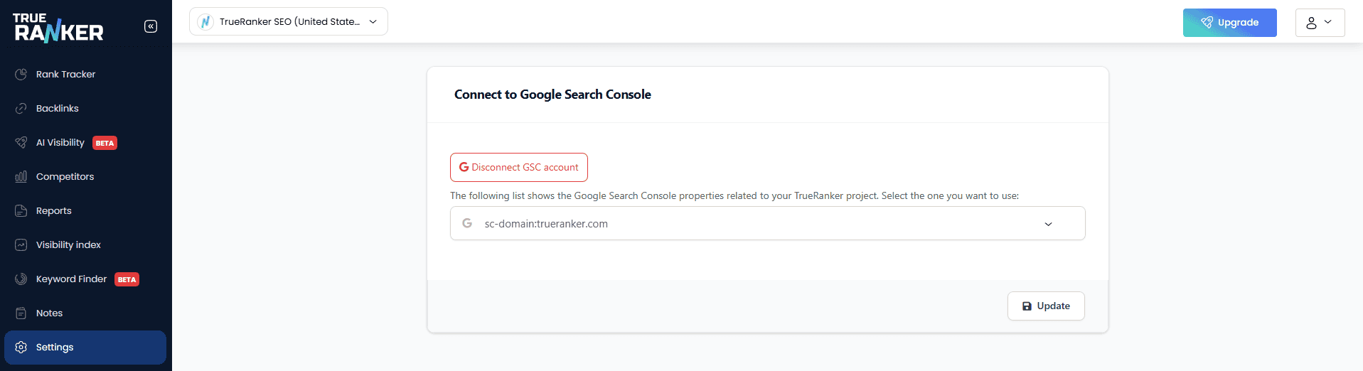Collapse the sidebar with the arrow icon

pyautogui.click(x=151, y=26)
